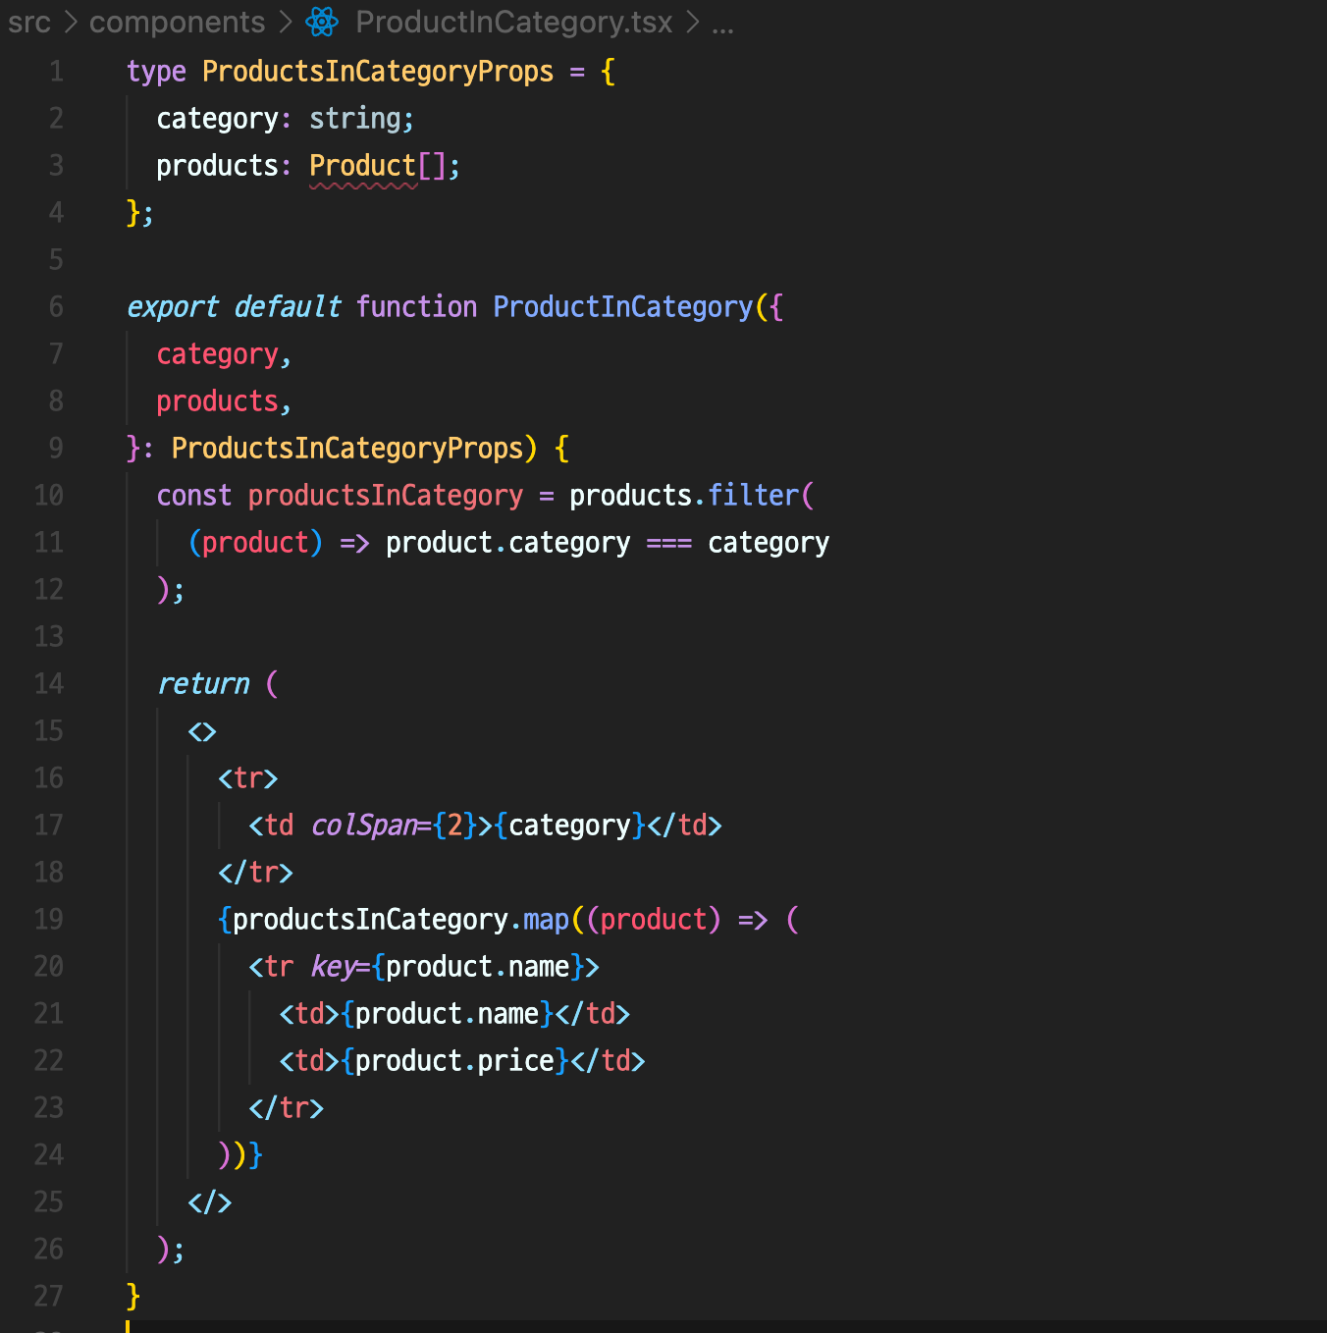Click the opening fragment tag '<>'

[202, 731]
